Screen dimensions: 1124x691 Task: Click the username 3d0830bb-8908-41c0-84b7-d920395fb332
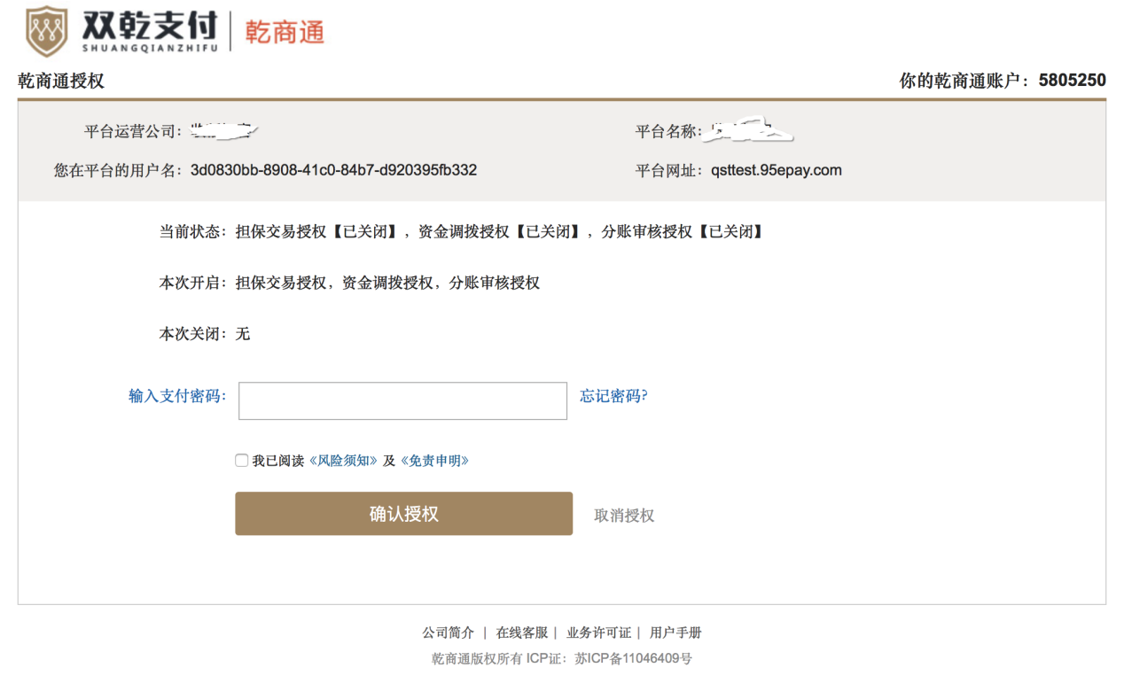click(x=333, y=170)
